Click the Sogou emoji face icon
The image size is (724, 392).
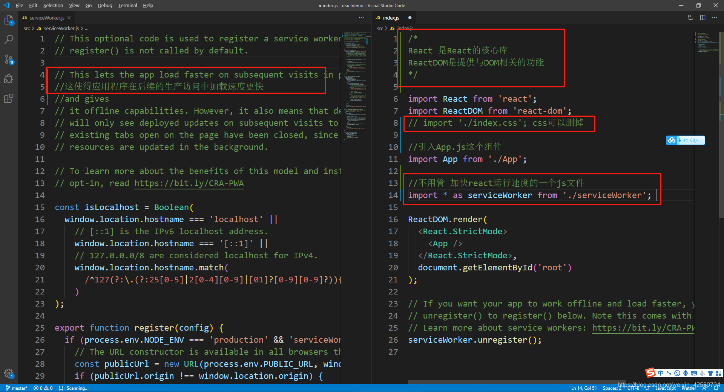pyautogui.click(x=677, y=373)
